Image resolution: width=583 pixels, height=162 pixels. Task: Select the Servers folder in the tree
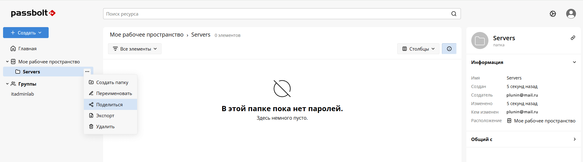click(x=48, y=72)
